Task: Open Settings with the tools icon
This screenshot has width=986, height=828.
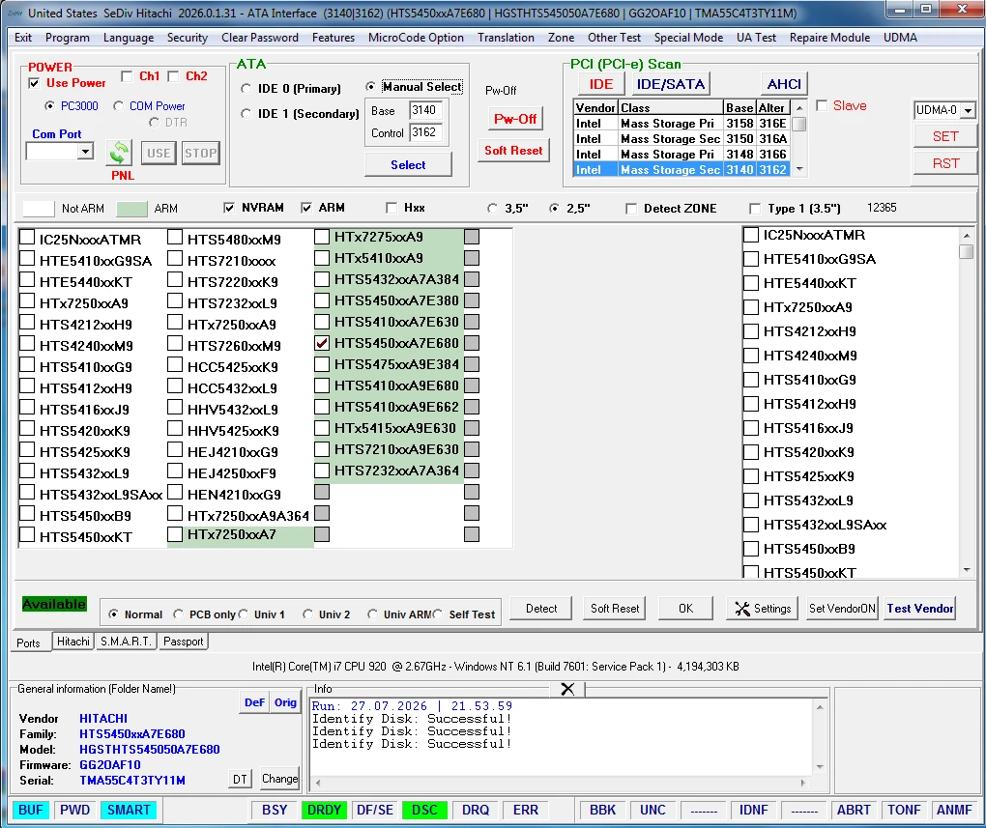Action: (762, 609)
